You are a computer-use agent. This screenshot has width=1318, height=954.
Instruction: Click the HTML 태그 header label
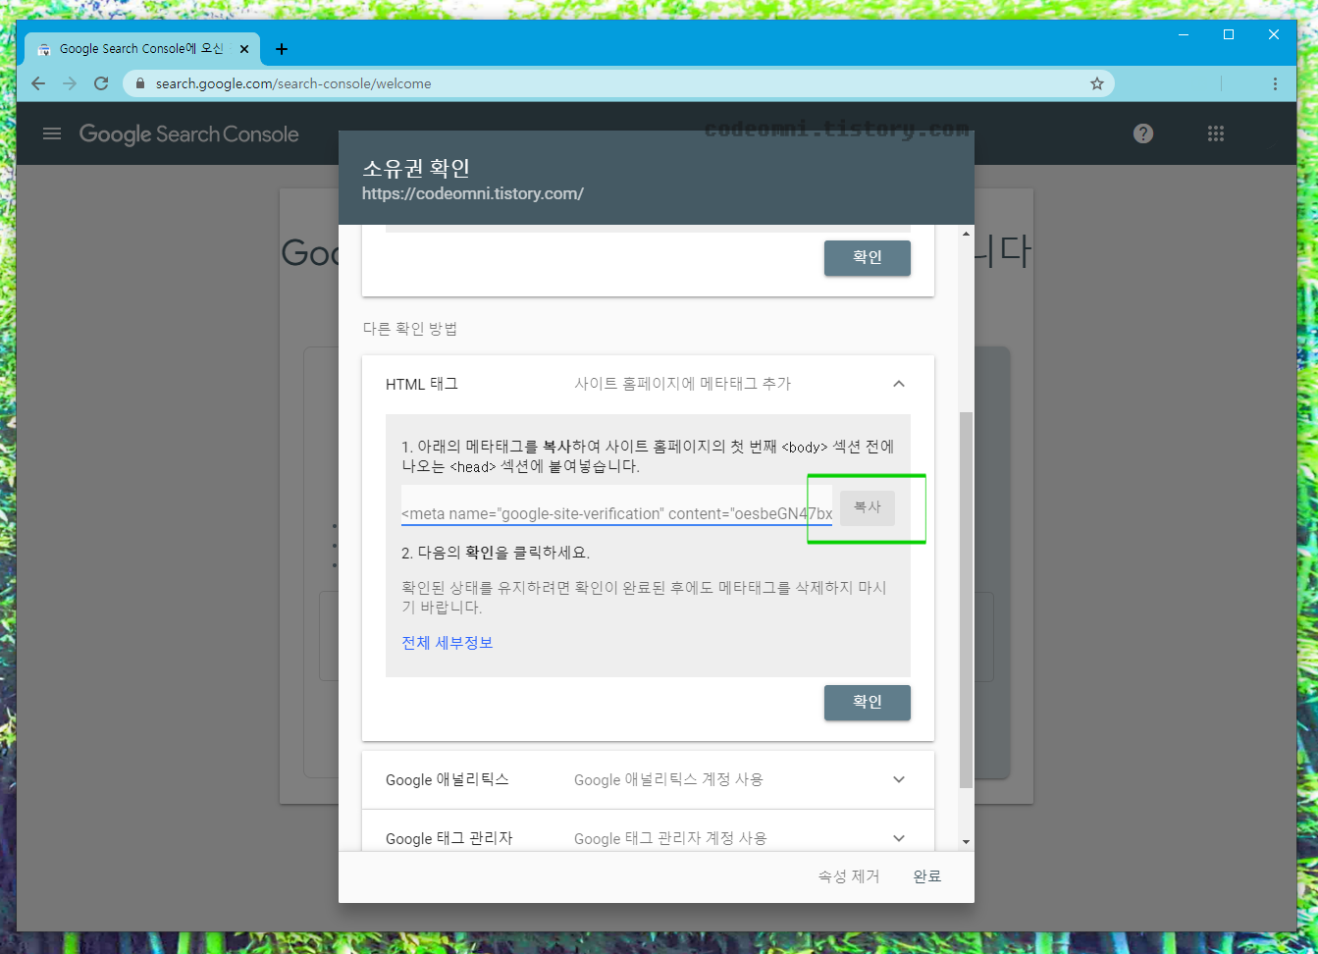422,384
